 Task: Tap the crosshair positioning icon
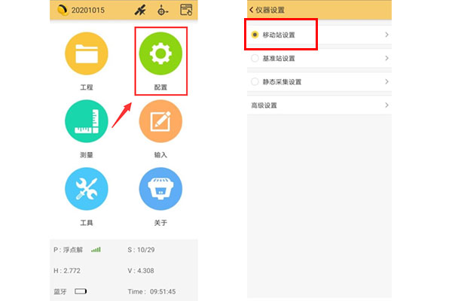point(162,11)
